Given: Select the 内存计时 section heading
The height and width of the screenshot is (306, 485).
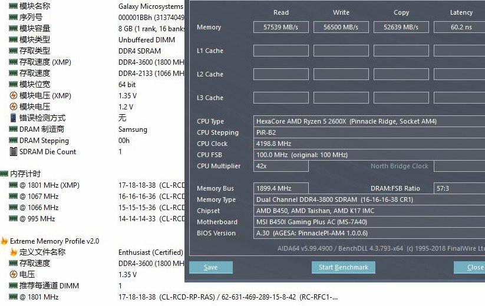Looking at the screenshot, I should tap(25, 174).
